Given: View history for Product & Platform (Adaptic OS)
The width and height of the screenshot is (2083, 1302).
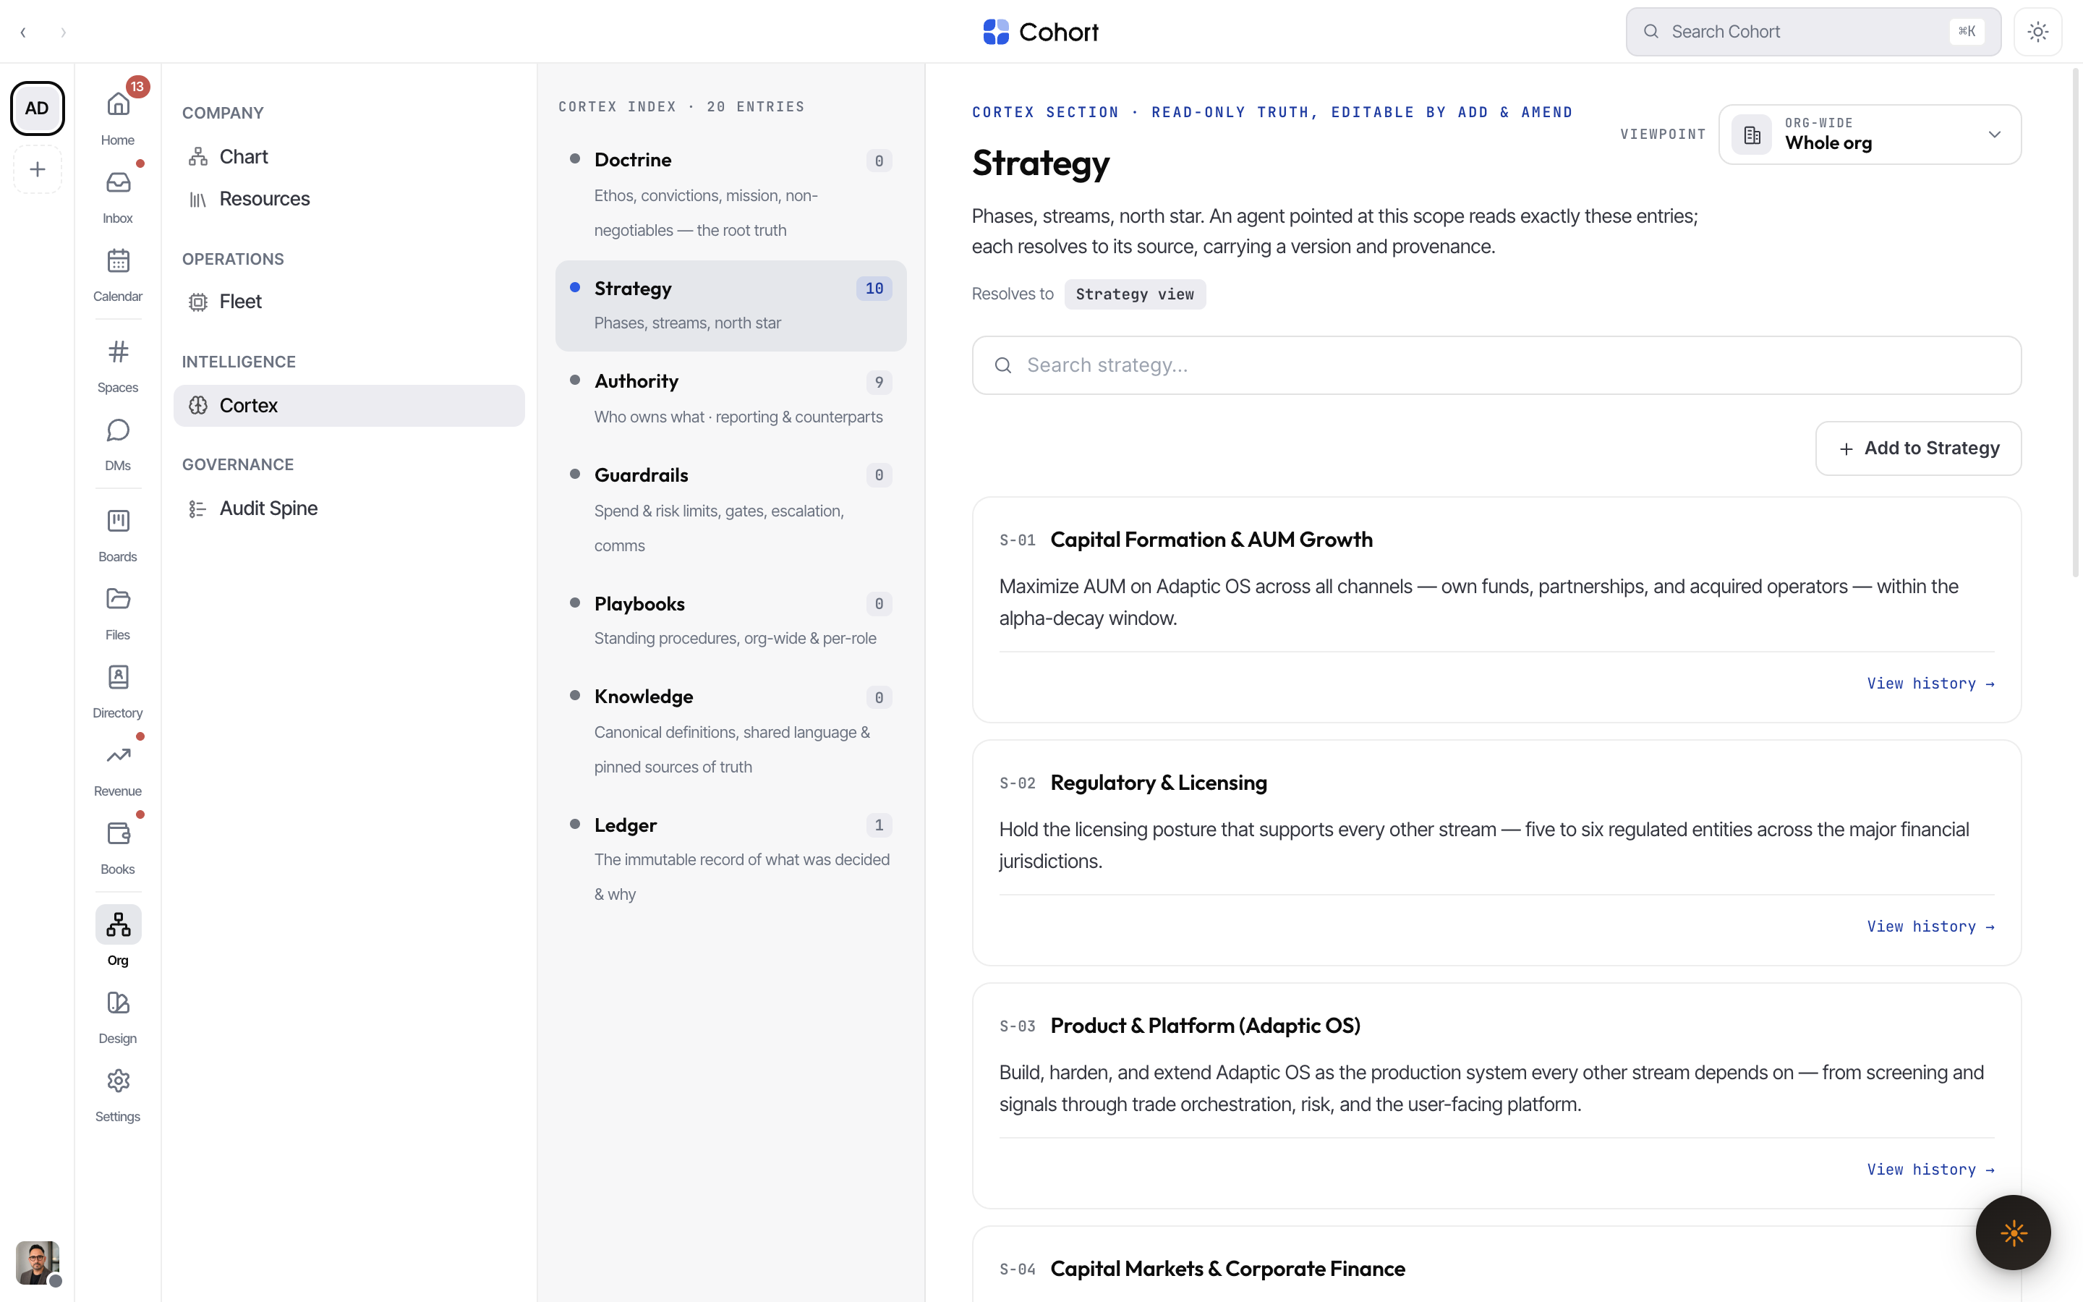Looking at the screenshot, I should point(1930,1170).
